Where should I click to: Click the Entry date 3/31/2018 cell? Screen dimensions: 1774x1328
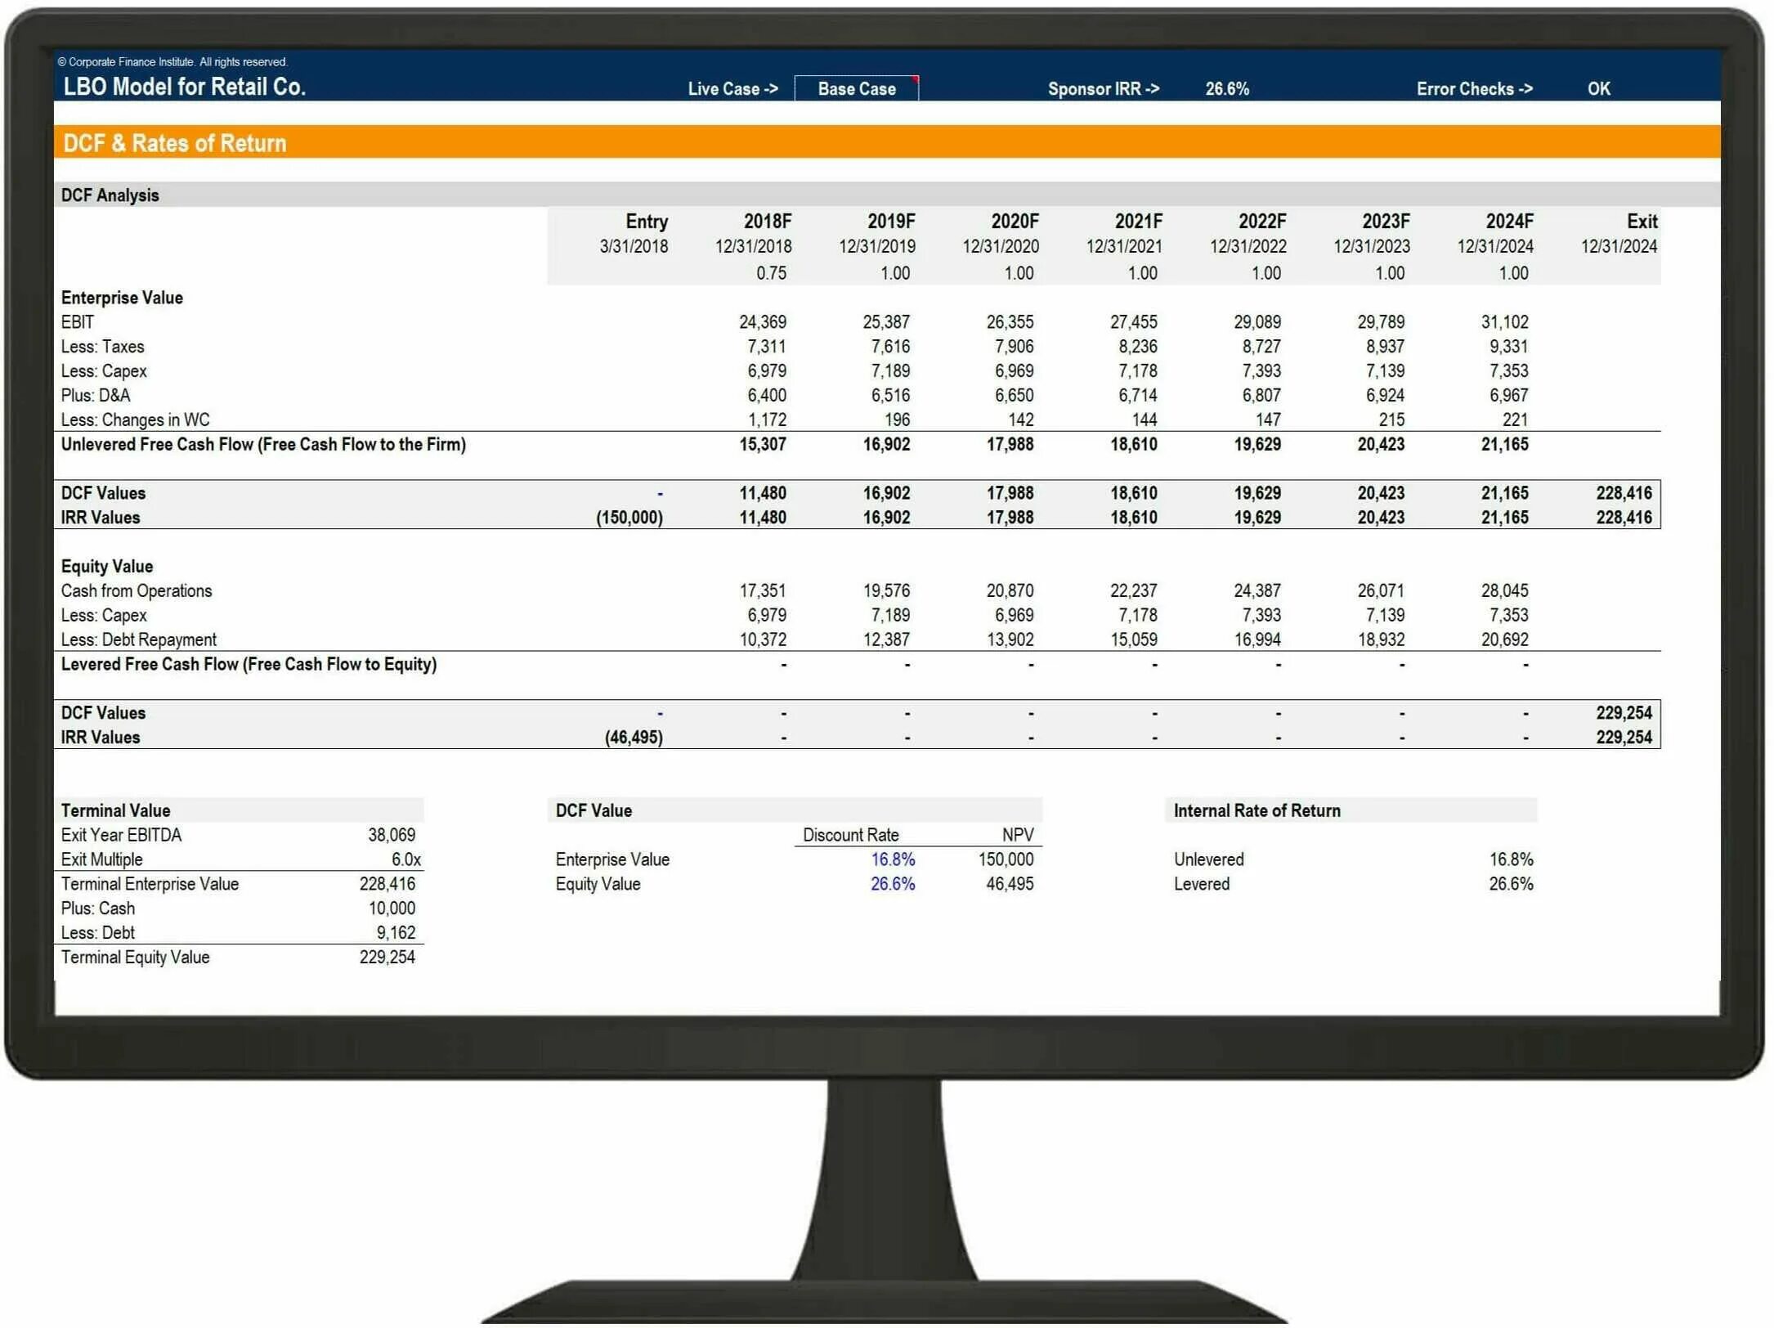pos(634,247)
